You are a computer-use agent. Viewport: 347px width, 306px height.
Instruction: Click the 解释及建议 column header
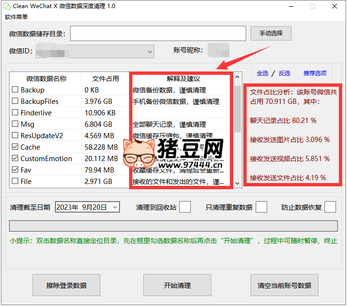tap(183, 79)
